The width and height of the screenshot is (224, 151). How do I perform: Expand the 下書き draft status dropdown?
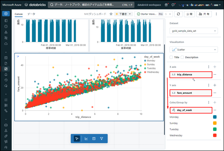click(x=124, y=14)
